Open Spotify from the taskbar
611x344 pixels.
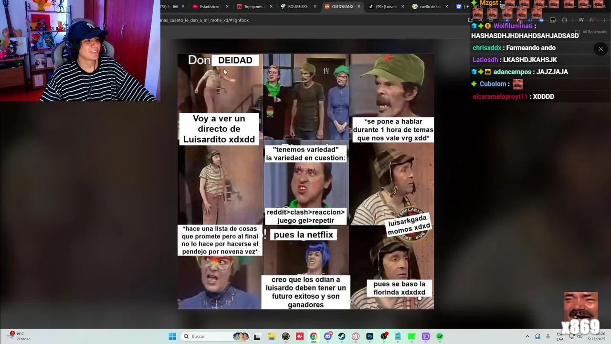point(440,336)
